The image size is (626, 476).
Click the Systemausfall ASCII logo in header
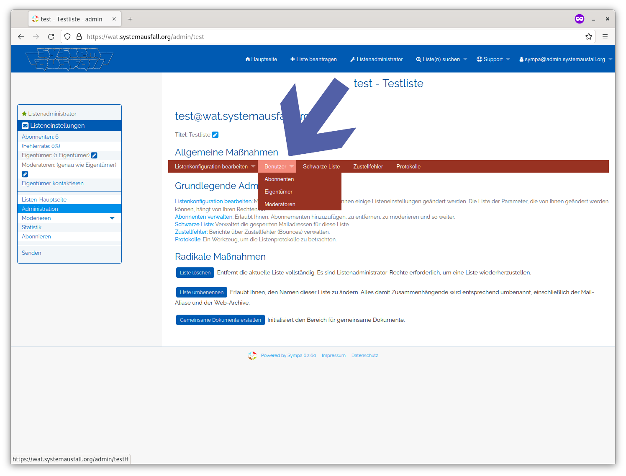69,59
